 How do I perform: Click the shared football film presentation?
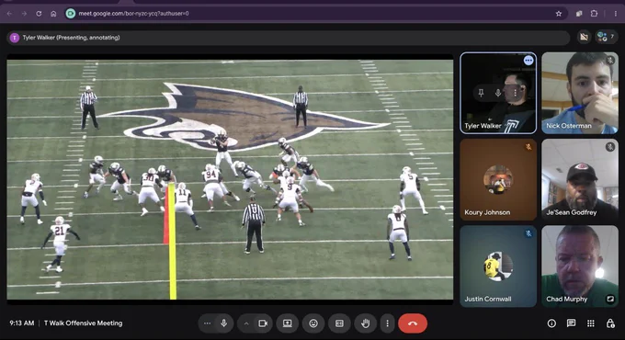(x=230, y=179)
